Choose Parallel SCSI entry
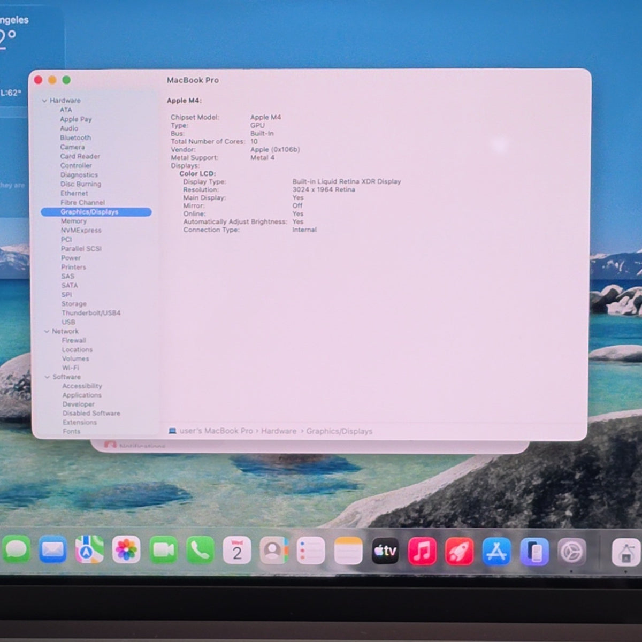The width and height of the screenshot is (642, 642). (x=81, y=249)
